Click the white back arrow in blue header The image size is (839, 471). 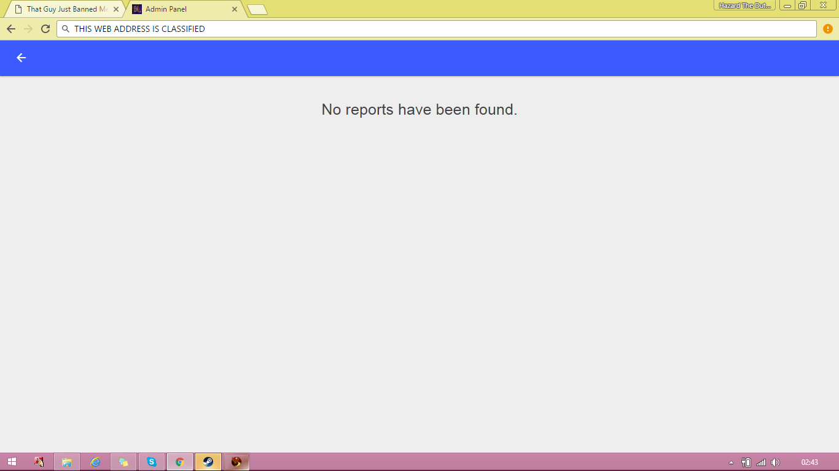(21, 58)
